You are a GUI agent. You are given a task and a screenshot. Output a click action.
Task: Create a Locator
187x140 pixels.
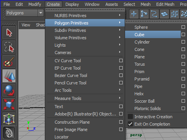[x=85, y=137]
